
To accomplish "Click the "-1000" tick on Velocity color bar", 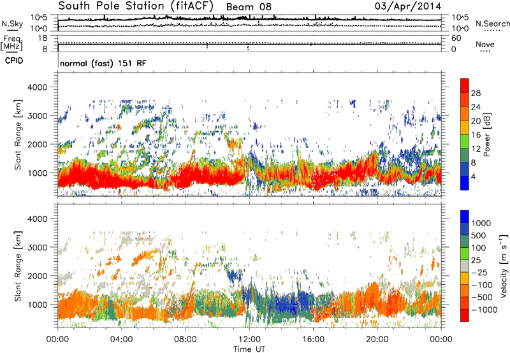I will click(x=484, y=310).
